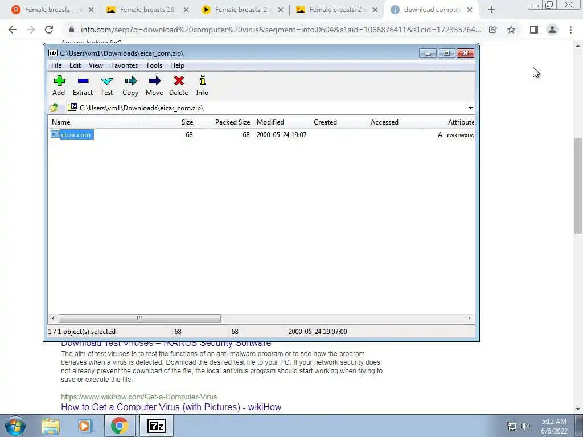Open the Chrome profile avatar
583x437 pixels.
[552, 30]
